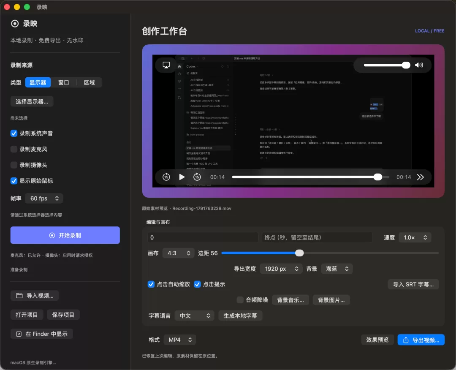Uncheck 显示原始鼠标 option
The width and height of the screenshot is (456, 370).
coord(14,181)
